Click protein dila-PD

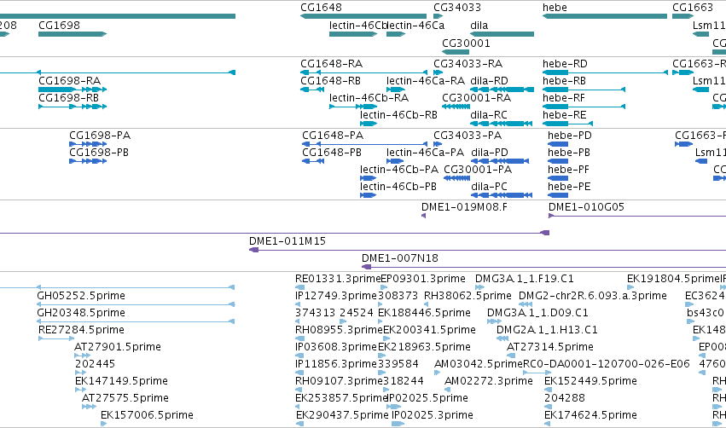(500, 161)
